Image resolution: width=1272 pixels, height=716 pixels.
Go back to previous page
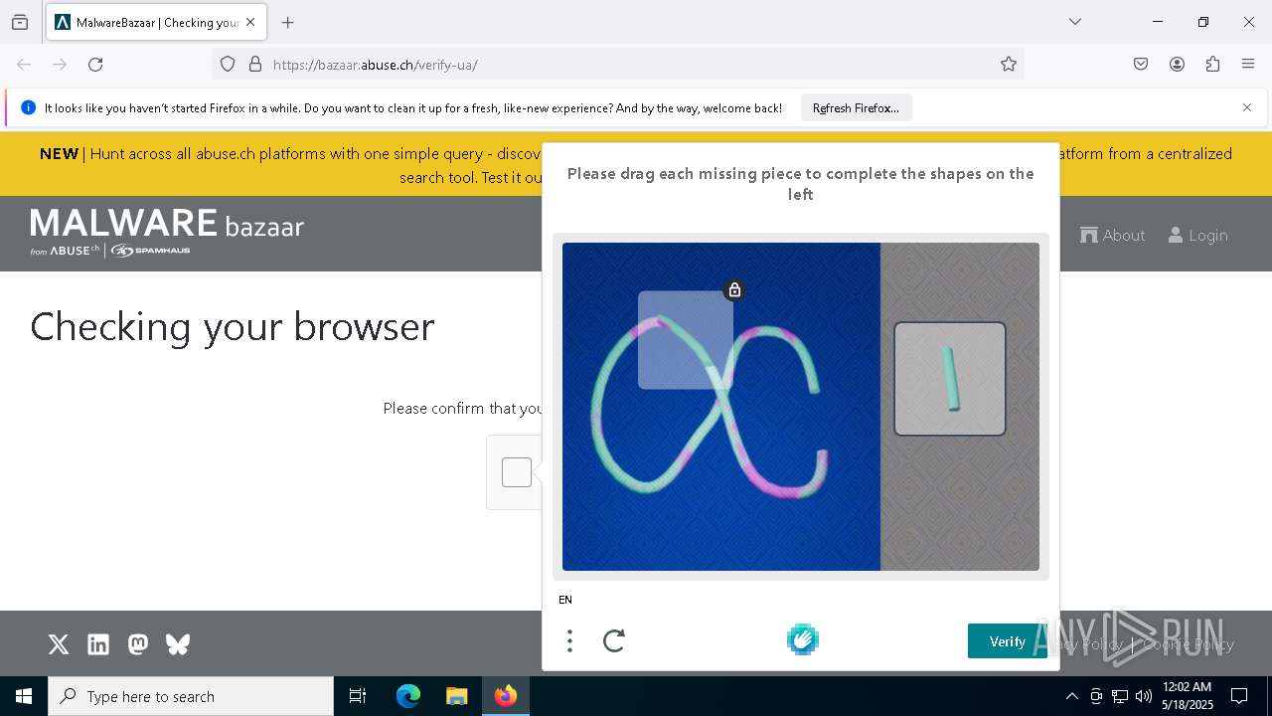[24, 65]
